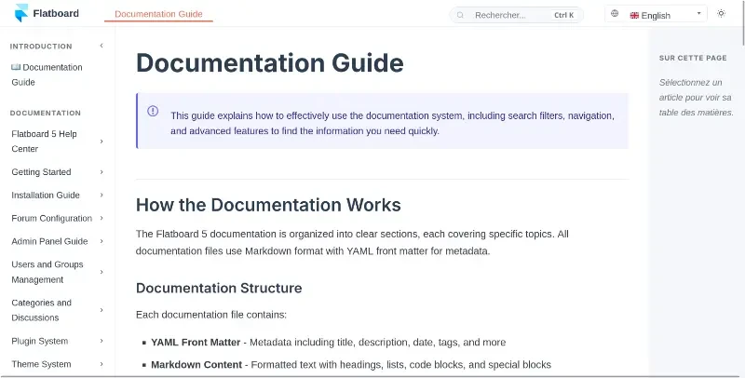Go to Users and Groups Management
The height and width of the screenshot is (378, 745).
pos(47,272)
